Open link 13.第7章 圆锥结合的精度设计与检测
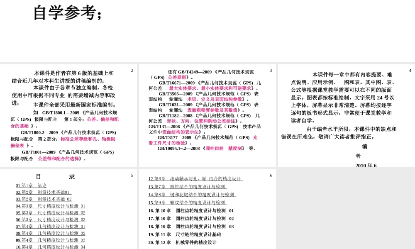Viewport: 415px width, 249px height. coord(188,187)
